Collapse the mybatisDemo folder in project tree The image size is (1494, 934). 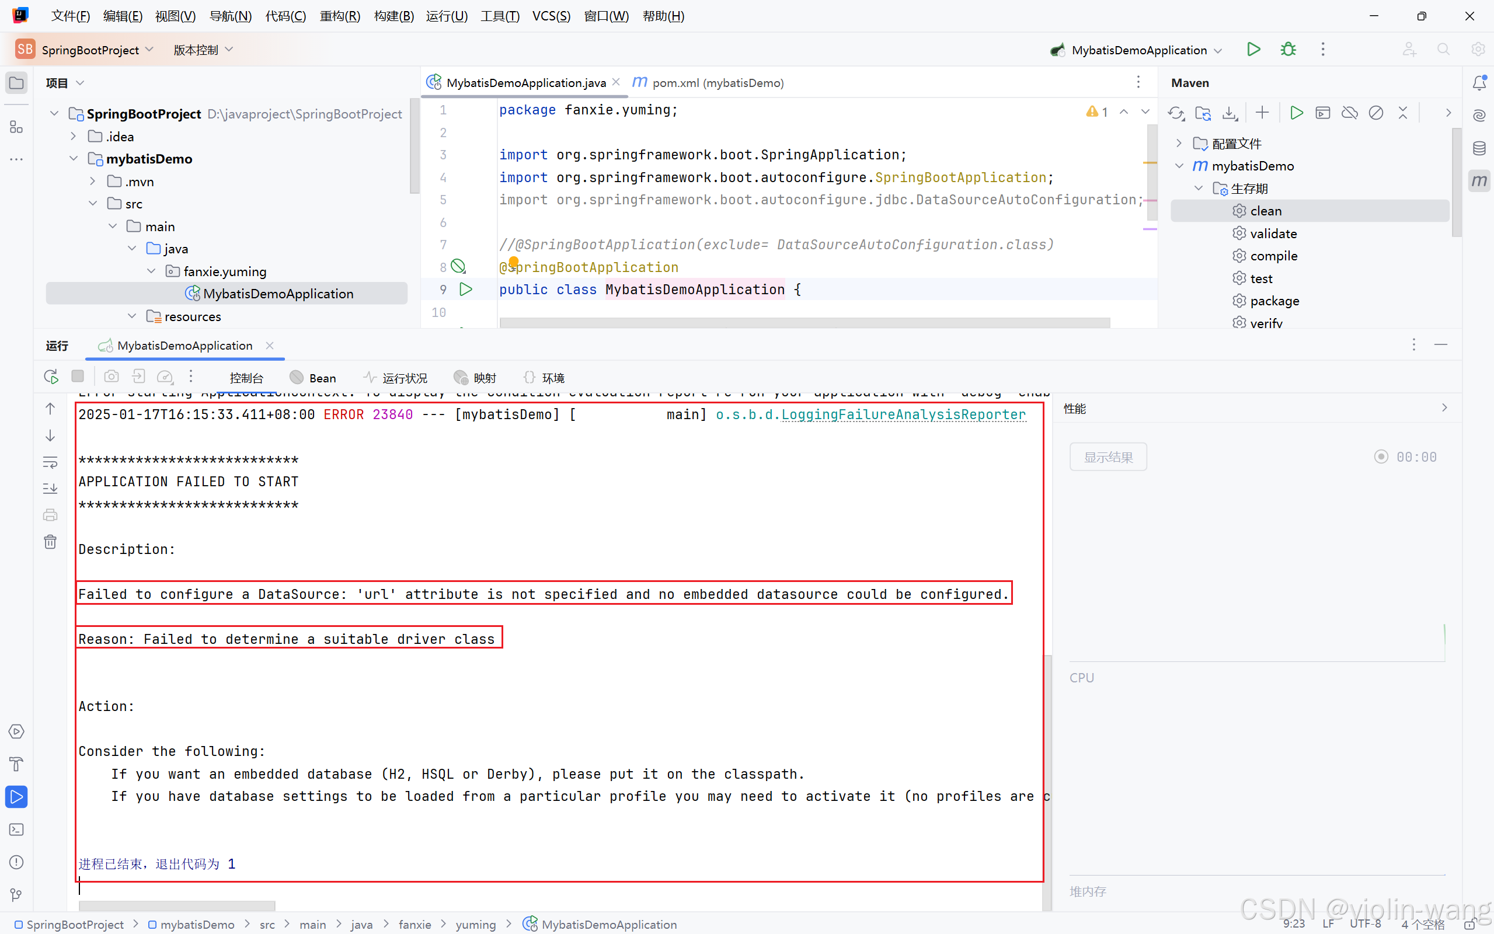point(74,159)
